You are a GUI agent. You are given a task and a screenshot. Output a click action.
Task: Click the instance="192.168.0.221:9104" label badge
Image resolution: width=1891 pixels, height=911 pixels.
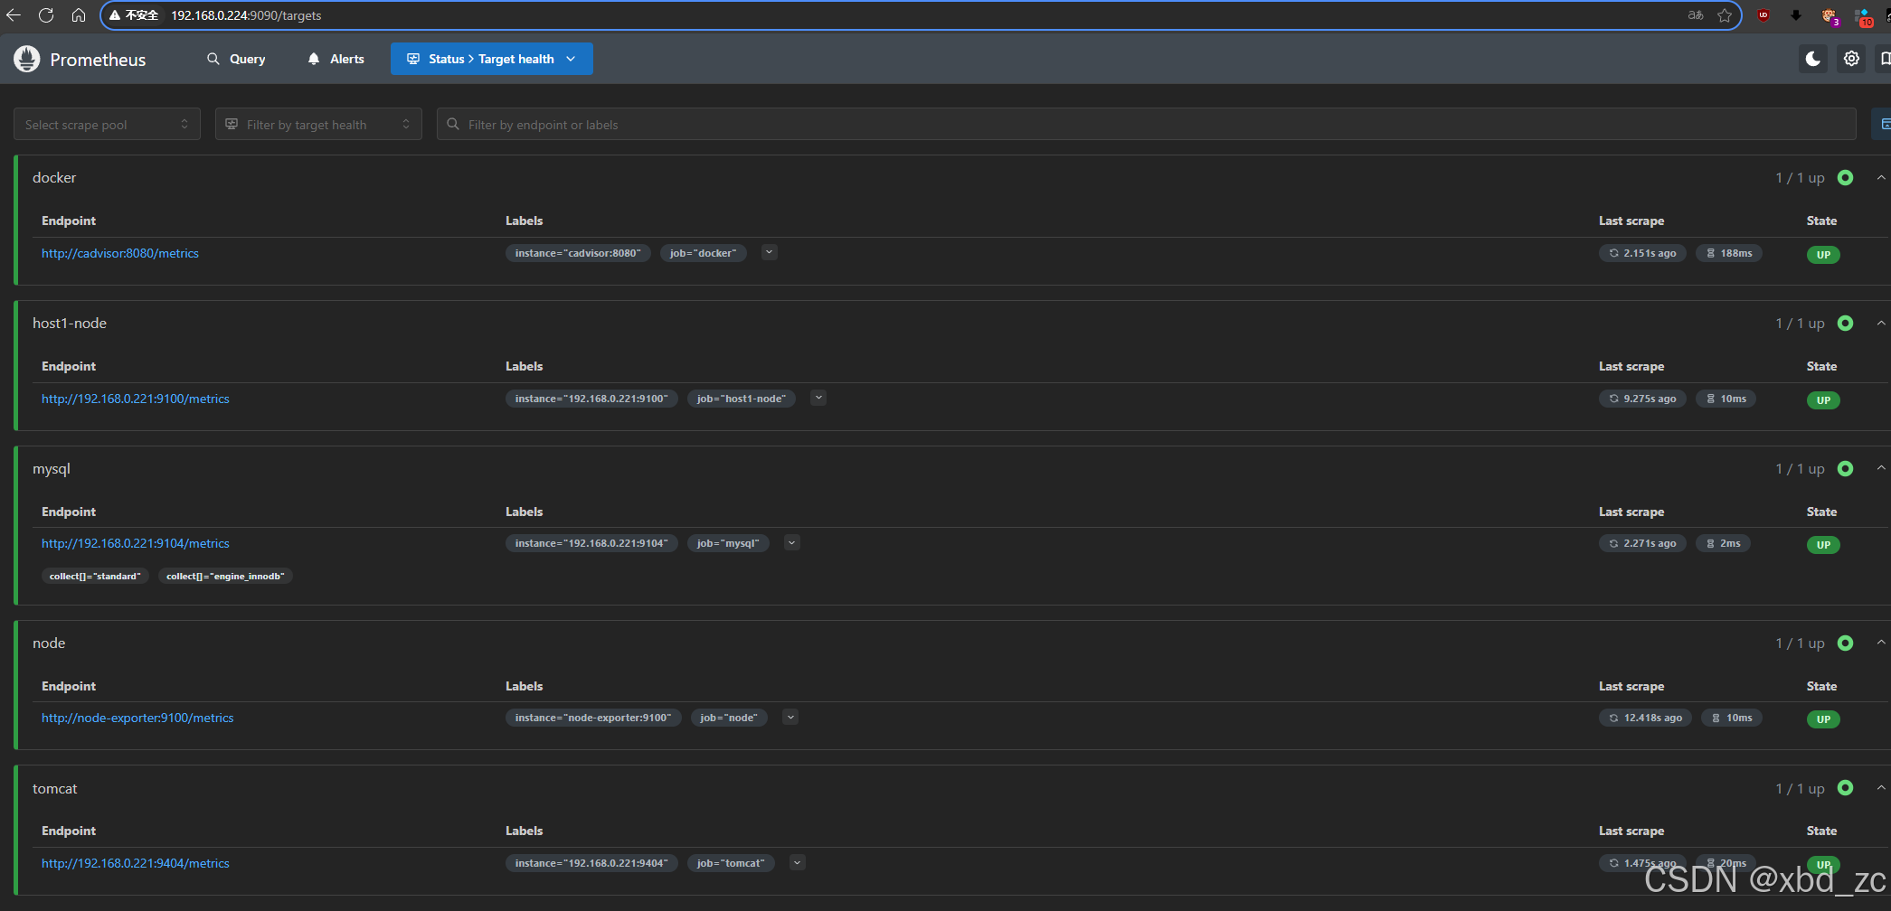point(591,543)
